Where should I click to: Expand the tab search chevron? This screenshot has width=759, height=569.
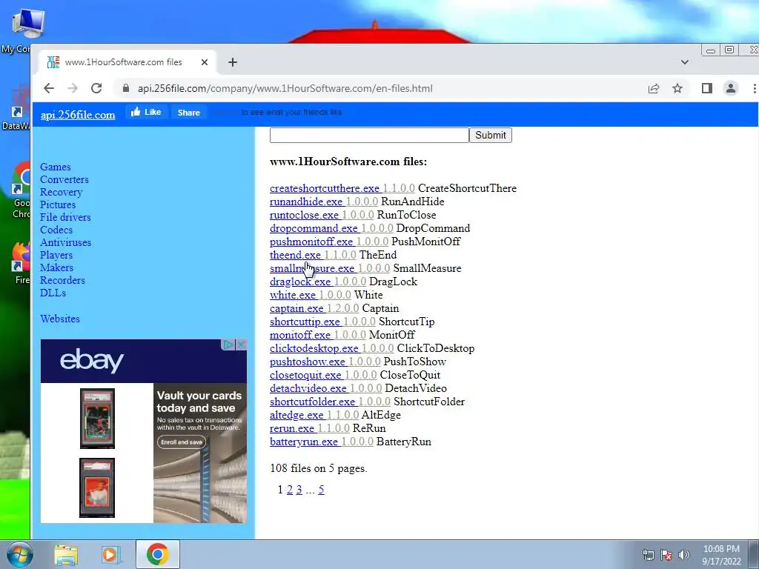pos(684,62)
